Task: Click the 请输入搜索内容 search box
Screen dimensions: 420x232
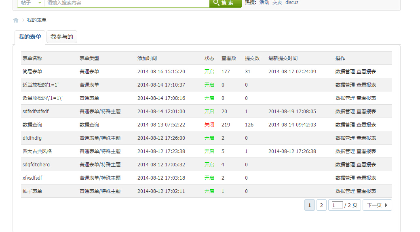Action: tap(121, 4)
